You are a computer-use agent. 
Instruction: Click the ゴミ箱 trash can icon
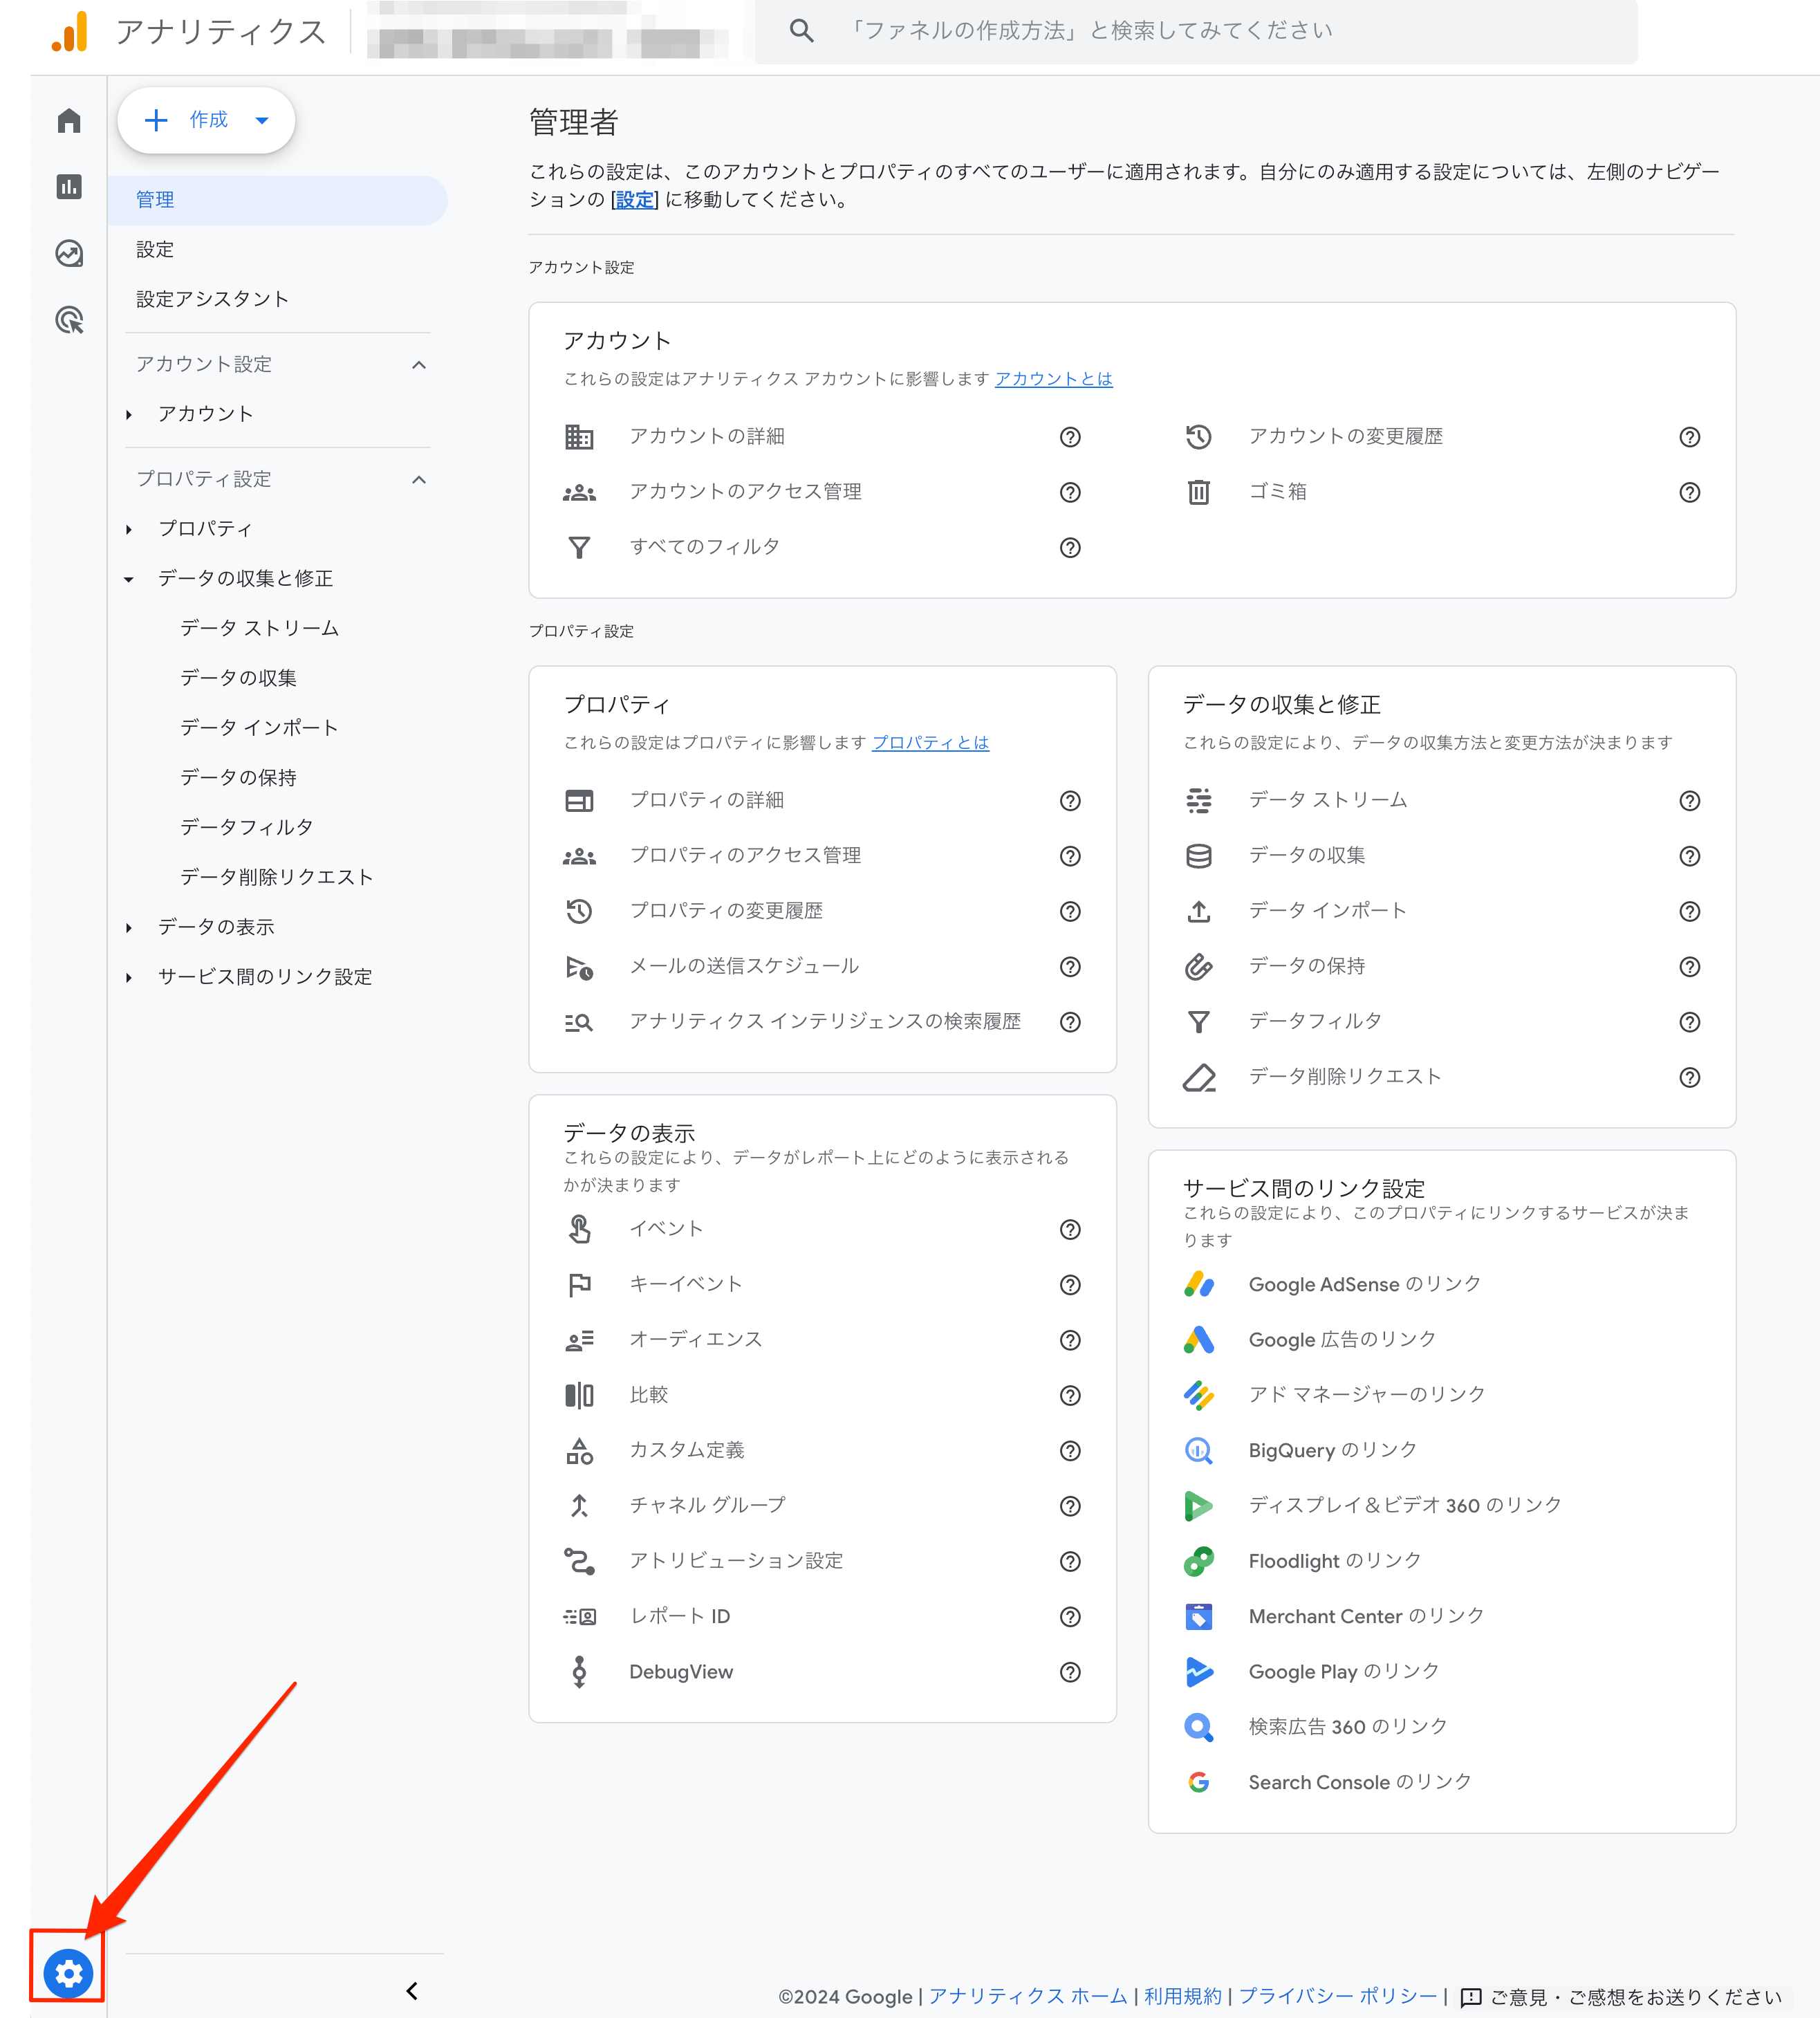1198,492
